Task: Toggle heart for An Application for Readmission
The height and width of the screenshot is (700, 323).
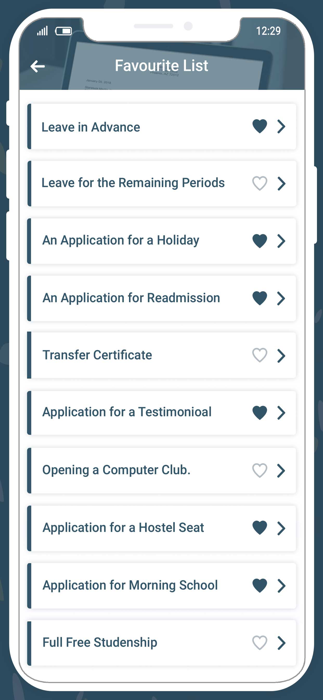Action: (x=260, y=298)
